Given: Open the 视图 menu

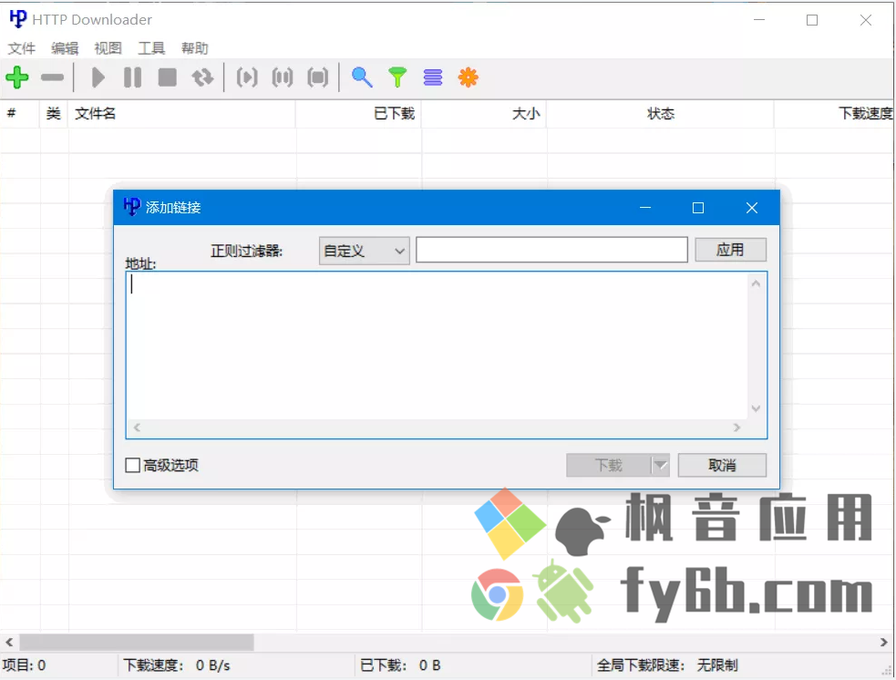Looking at the screenshot, I should tap(108, 48).
